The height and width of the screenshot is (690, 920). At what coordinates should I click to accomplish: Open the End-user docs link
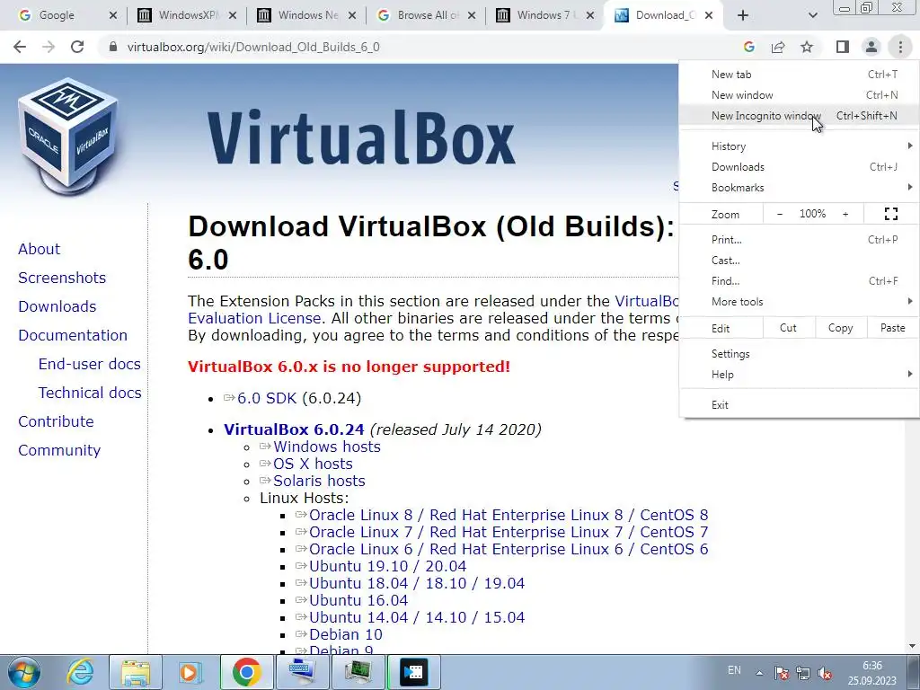click(89, 364)
